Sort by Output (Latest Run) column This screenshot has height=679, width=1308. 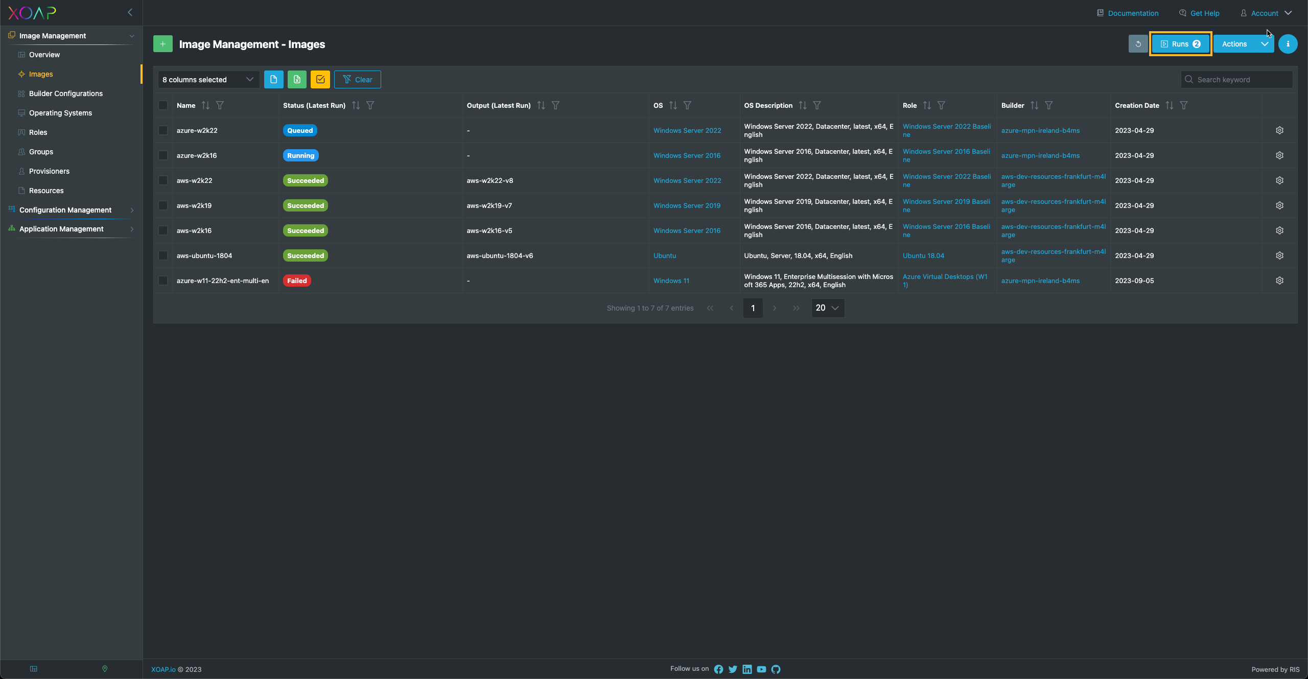click(541, 105)
